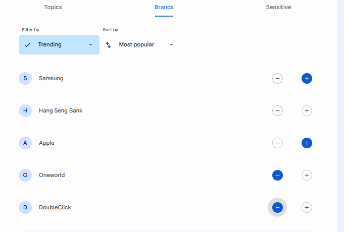Click the Samsung avatar letter icon

pos(25,78)
